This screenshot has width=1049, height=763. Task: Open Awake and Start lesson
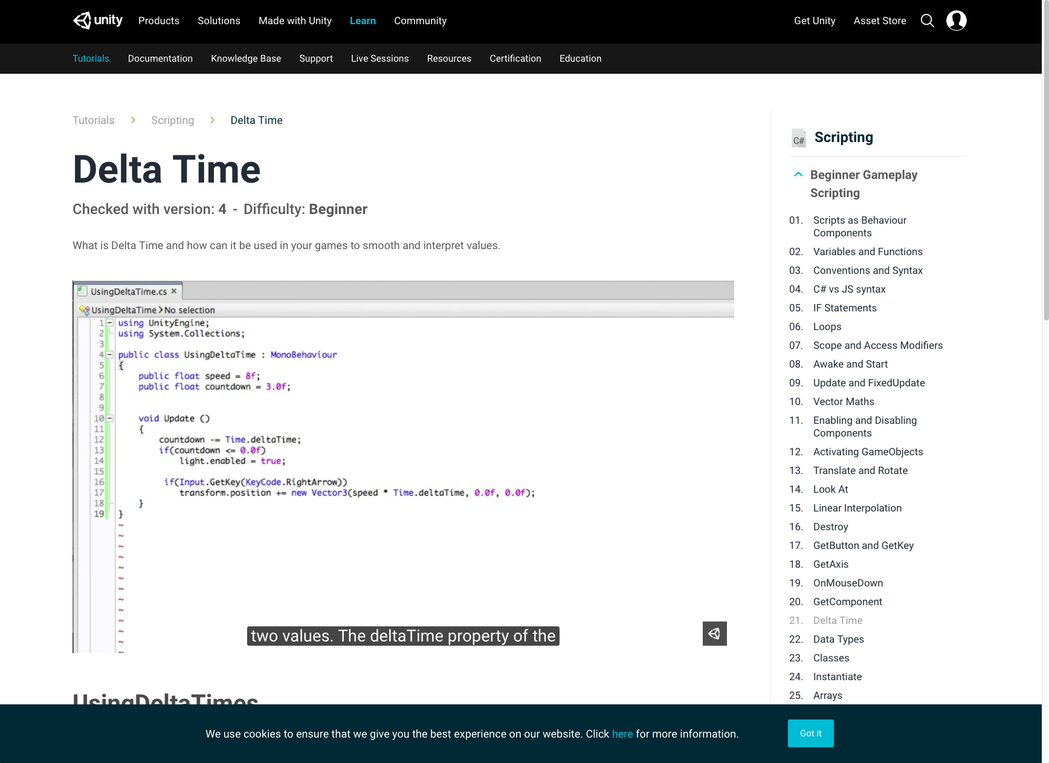850,364
